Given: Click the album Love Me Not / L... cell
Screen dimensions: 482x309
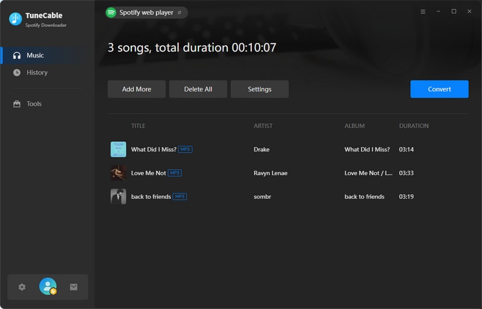Looking at the screenshot, I should (x=368, y=173).
